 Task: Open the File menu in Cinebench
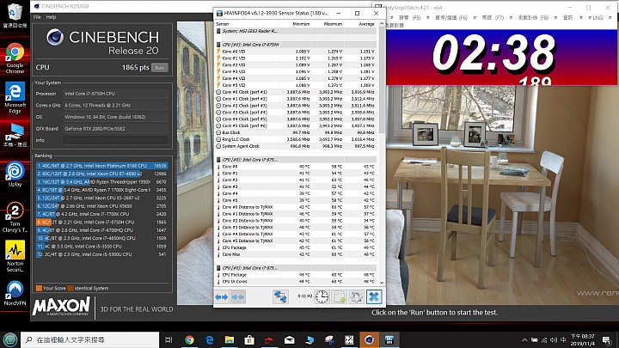click(x=37, y=17)
